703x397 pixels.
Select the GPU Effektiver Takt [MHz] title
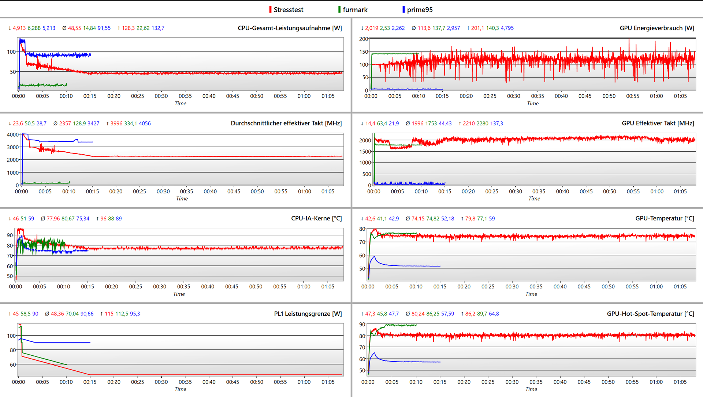click(658, 123)
